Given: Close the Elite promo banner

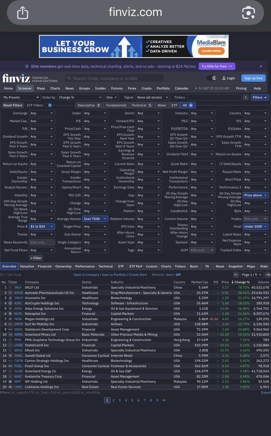Looking at the screenshot, I should point(261,66).
